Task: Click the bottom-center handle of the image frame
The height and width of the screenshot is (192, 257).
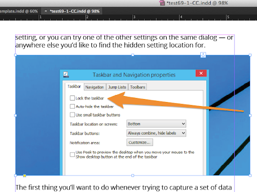Action: pyautogui.click(x=133, y=175)
